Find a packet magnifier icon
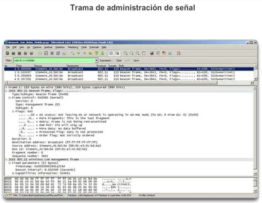 pyautogui.click(x=72, y=53)
